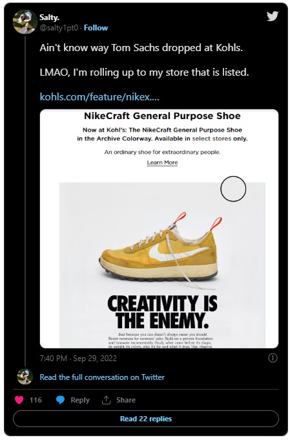290x442 pixels.
Task: Click the Share text label
Action: (x=126, y=400)
